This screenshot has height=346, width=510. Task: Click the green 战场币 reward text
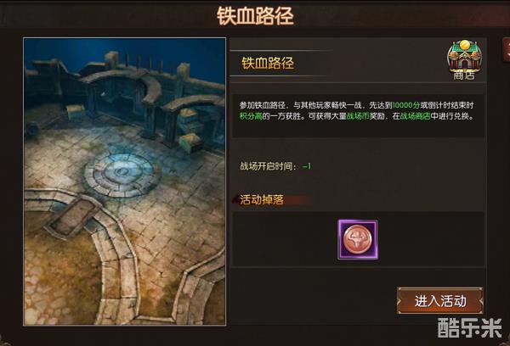tap(358, 116)
